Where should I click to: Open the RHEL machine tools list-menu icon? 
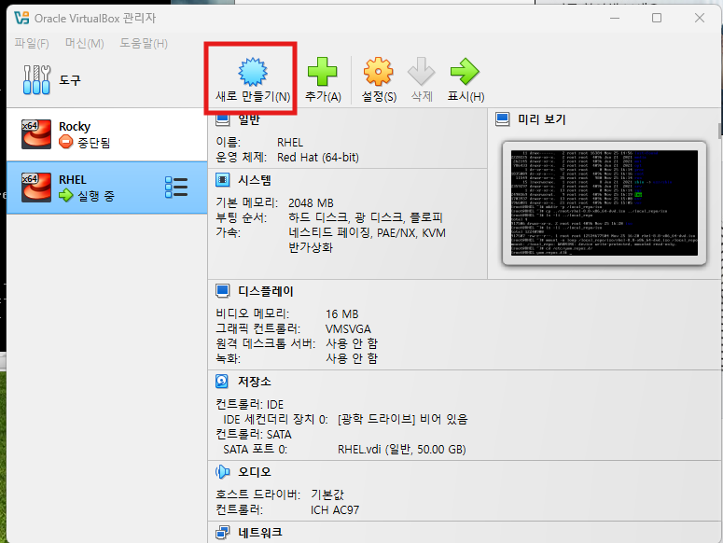pos(176,188)
